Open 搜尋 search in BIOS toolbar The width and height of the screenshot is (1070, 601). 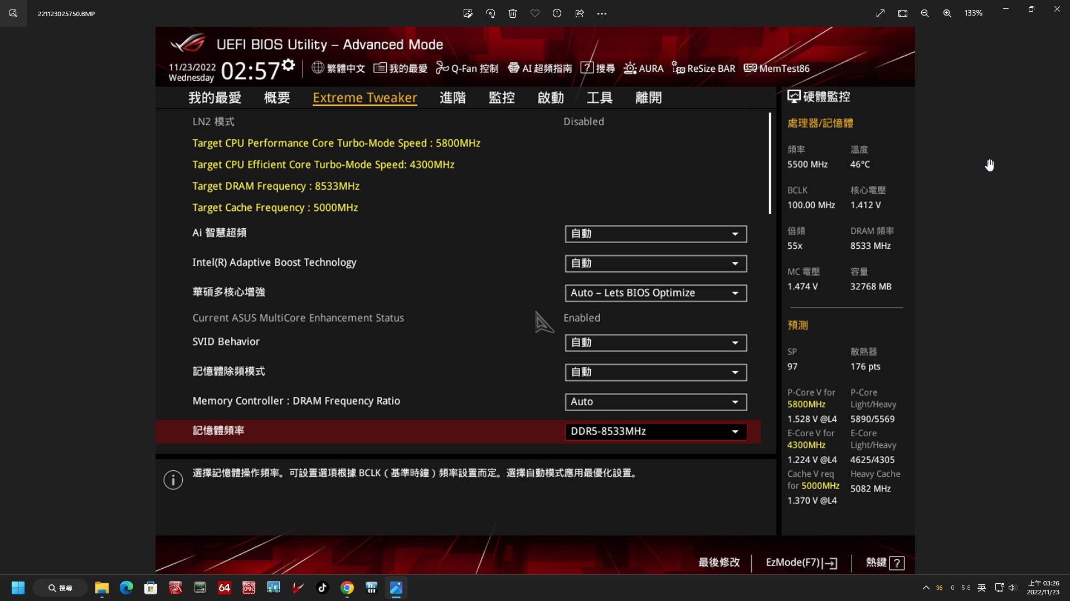pyautogui.click(x=597, y=68)
